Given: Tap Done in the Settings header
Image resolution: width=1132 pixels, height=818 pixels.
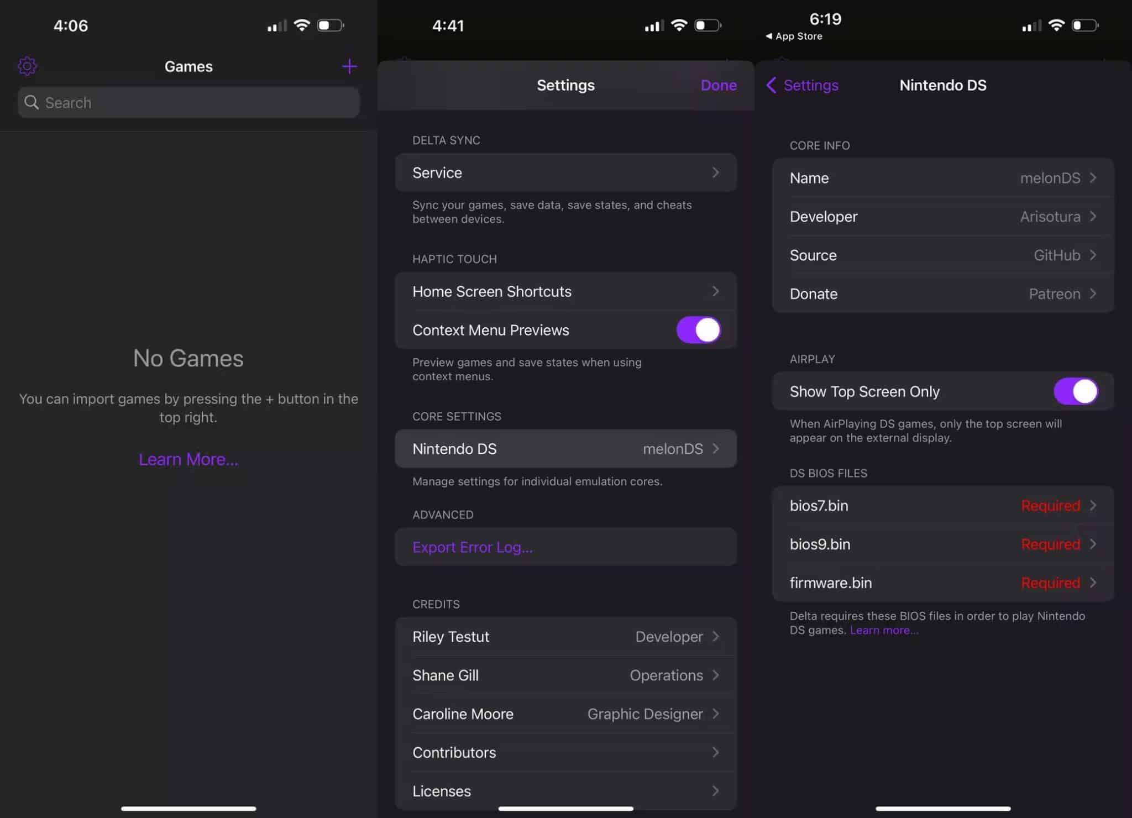Looking at the screenshot, I should tap(719, 85).
